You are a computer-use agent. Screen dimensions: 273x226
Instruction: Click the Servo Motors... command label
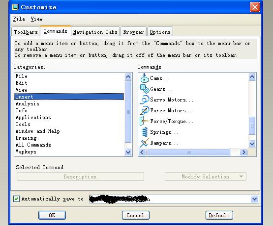pos(172,100)
